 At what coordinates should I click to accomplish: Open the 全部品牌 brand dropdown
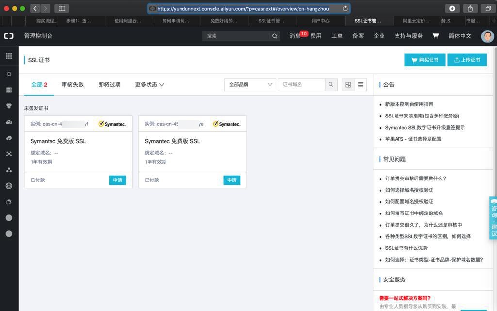[x=250, y=84]
